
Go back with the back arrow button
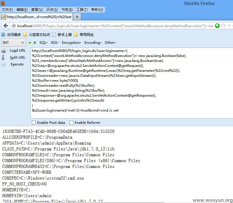click(6, 26)
